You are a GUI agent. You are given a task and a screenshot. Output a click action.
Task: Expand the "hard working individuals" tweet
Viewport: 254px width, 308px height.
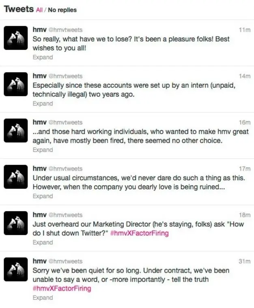coord(43,150)
